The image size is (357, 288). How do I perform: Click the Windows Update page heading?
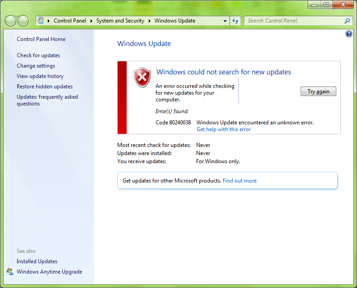pyautogui.click(x=144, y=43)
